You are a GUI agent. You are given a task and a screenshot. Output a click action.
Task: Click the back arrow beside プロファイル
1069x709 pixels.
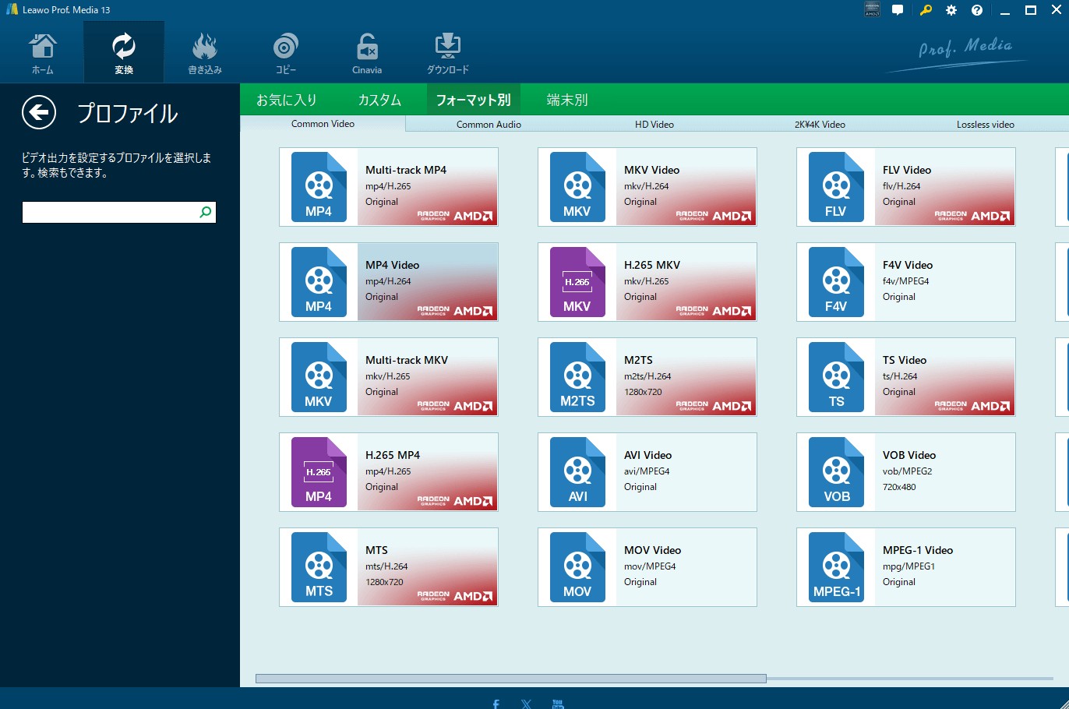click(x=39, y=113)
